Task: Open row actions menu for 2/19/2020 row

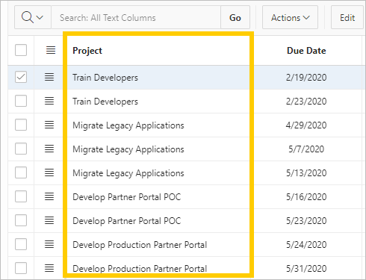Action: [x=49, y=77]
